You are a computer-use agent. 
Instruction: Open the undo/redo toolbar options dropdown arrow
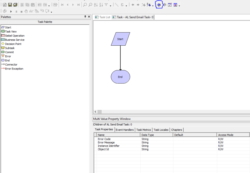click(x=49, y=6)
